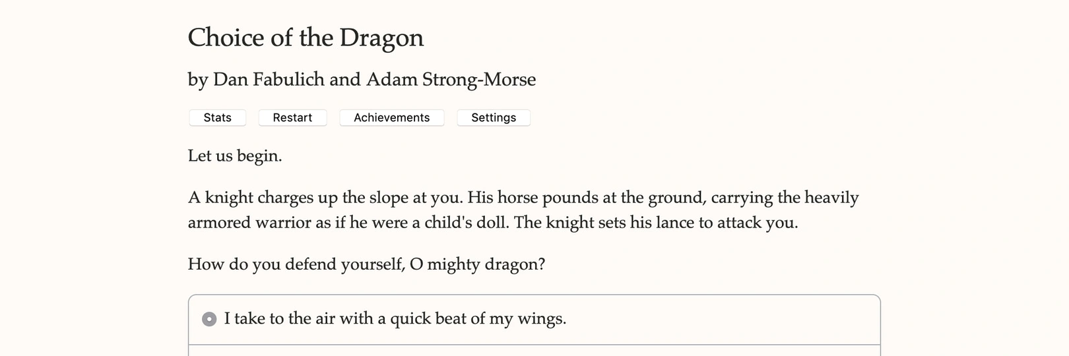Click the word 'wings' in the first choice

(x=541, y=319)
